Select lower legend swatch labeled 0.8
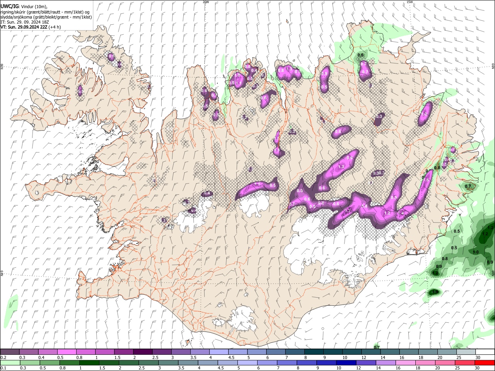This screenshot has width=495, height=371. [x=69, y=362]
